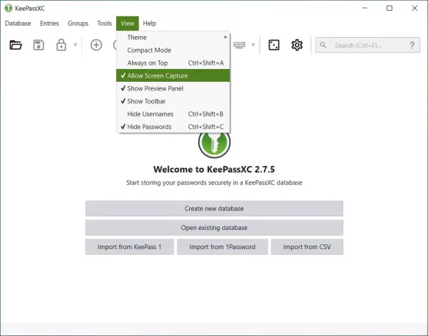Toggle Always on Top option
This screenshot has height=336, width=428.
173,63
